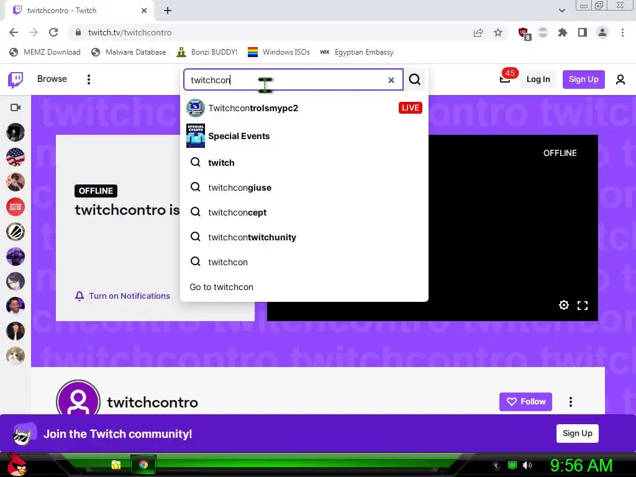Viewport: 636px width, 477px height.
Task: Choose the 'twitchcontwitchunity' suggestion
Action: tap(304, 237)
